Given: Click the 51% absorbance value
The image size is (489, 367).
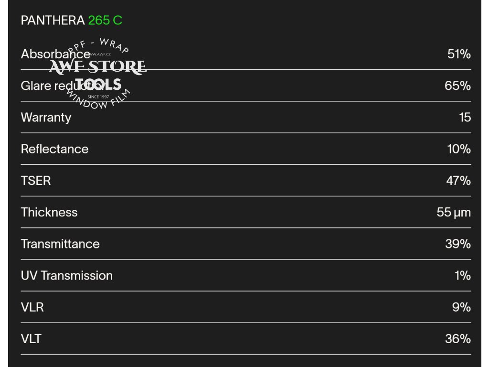Looking at the screenshot, I should point(459,54).
